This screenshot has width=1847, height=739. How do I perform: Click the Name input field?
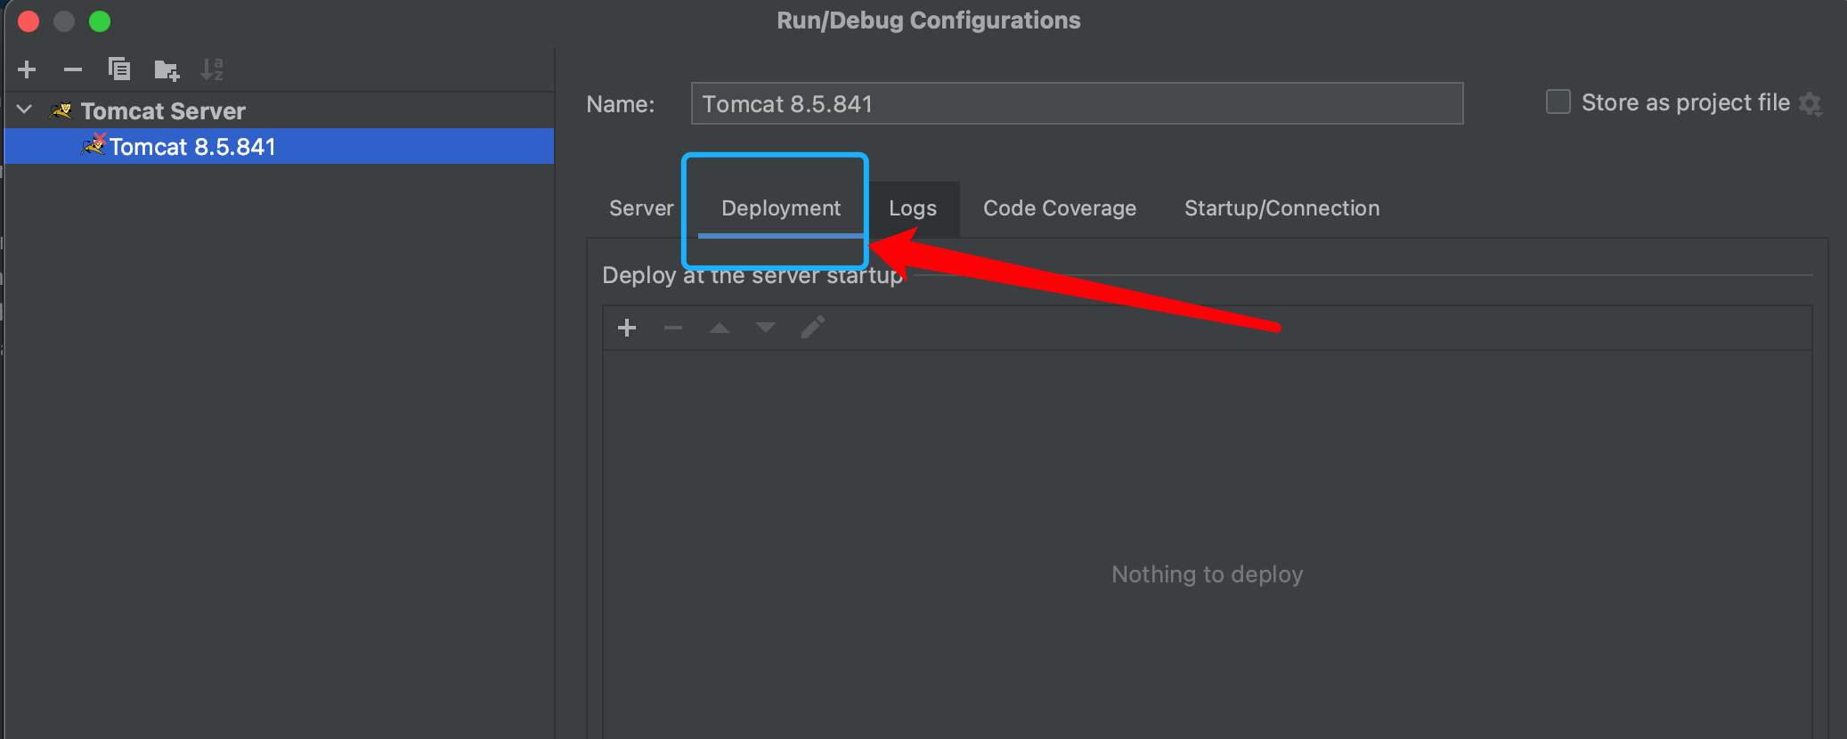(1077, 103)
